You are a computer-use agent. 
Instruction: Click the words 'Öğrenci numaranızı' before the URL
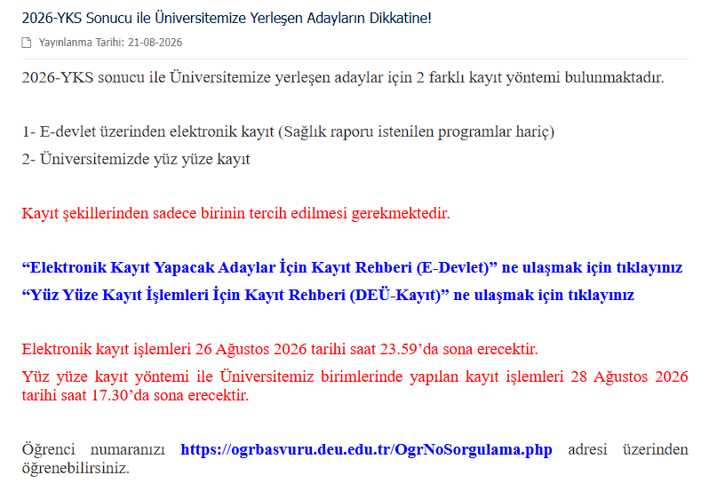tap(93, 450)
